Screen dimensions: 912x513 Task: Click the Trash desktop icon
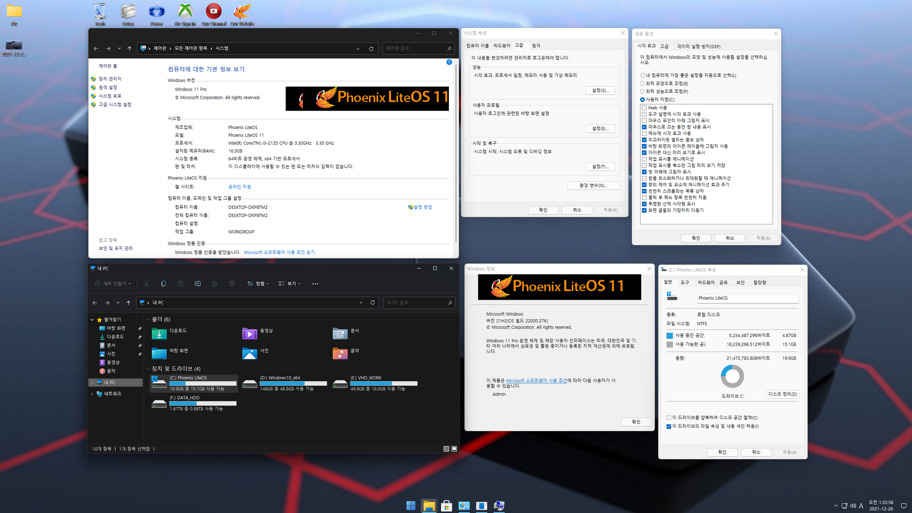click(x=100, y=15)
